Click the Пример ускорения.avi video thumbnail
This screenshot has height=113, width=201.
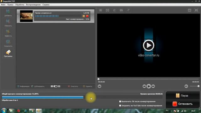point(26,16)
